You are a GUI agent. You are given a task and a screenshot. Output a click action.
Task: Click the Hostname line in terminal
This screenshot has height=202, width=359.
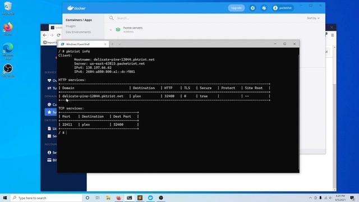click(114, 59)
